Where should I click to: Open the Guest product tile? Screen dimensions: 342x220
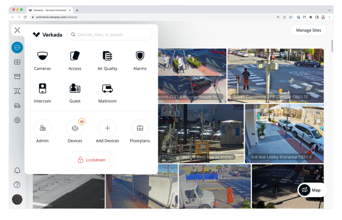75,93
